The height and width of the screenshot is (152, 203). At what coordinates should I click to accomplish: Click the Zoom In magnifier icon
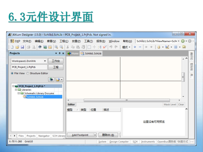point(56,47)
